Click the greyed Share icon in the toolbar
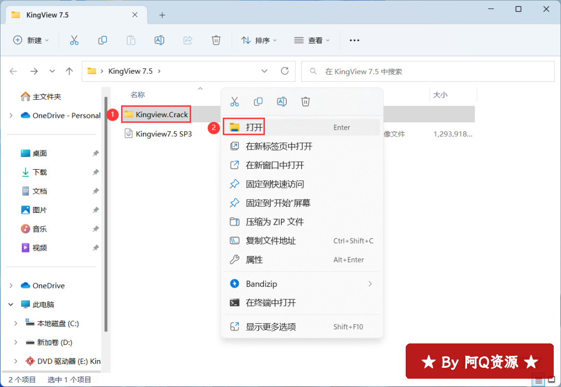561x387 pixels. (x=188, y=40)
